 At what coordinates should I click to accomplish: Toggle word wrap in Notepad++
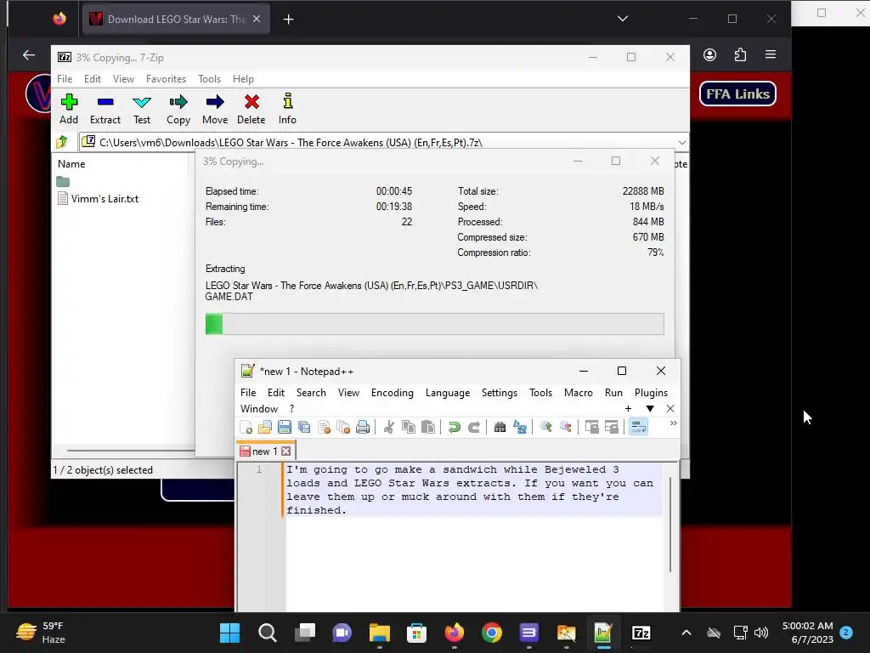(x=638, y=427)
